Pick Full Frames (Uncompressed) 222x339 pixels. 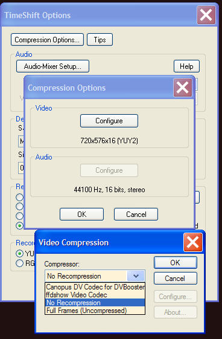click(95, 311)
